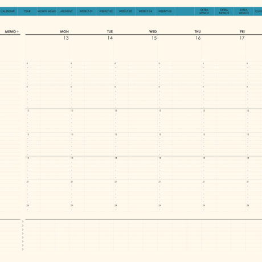Select date number 14
Image resolution: width=262 pixels, height=262 pixels.
click(110, 38)
